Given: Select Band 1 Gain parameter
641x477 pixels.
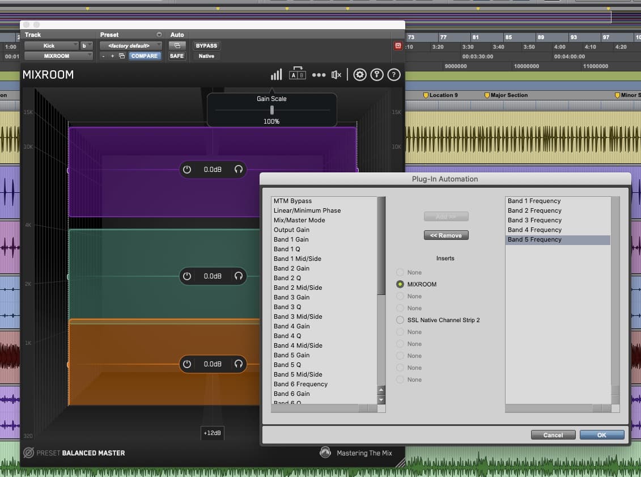Looking at the screenshot, I should click(x=291, y=239).
